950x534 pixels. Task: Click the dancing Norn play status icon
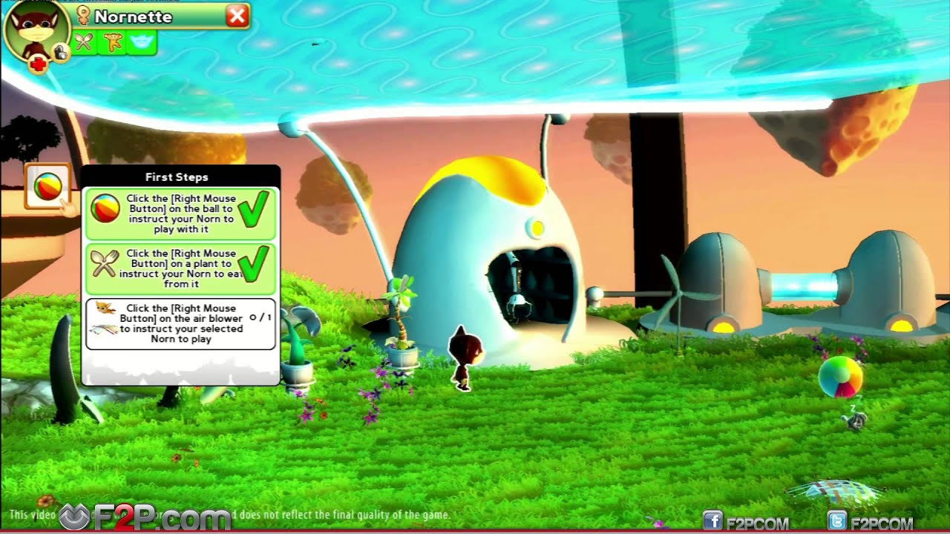(114, 43)
